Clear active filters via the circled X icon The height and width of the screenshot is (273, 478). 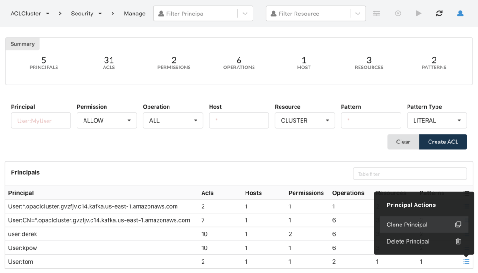pyautogui.click(x=398, y=13)
